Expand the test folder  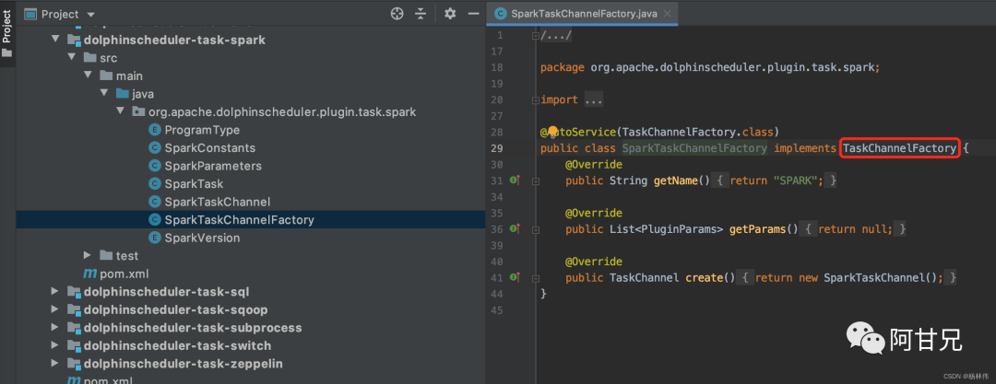88,255
